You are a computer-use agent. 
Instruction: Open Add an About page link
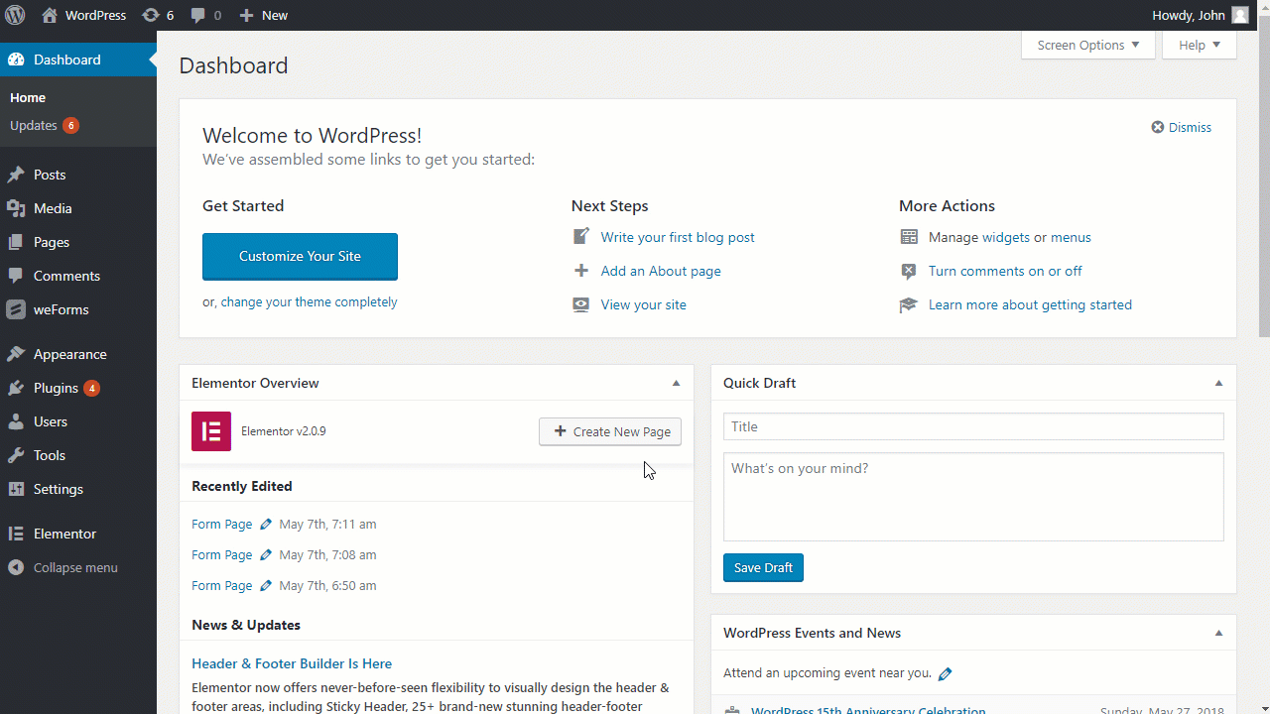coord(661,271)
